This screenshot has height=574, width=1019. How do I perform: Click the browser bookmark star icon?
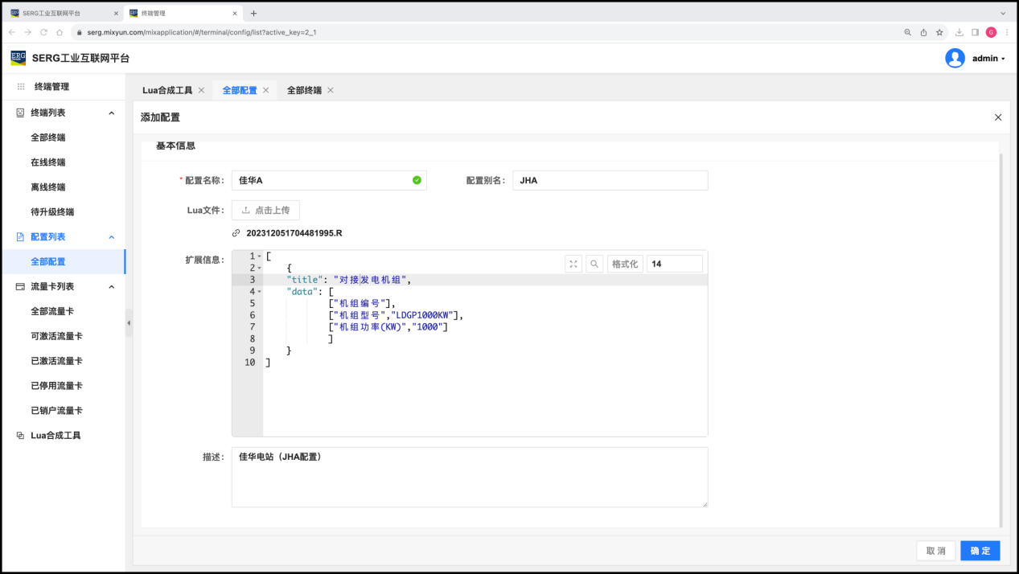939,32
